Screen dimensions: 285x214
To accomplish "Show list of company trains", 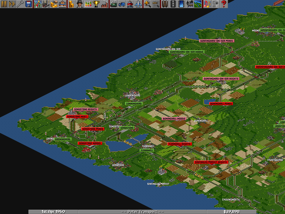I will click(114, 4).
